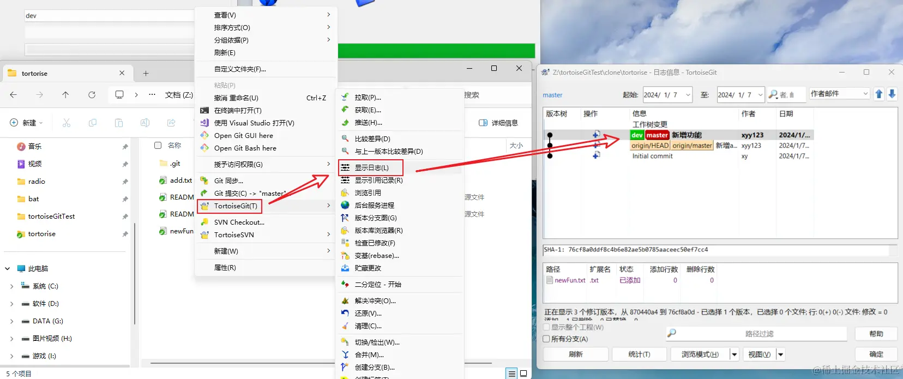The height and width of the screenshot is (379, 903).
Task: Click the 二分定位 - 开始 bisect icon
Action: coord(345,284)
